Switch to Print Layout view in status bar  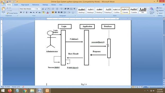pos(133,87)
